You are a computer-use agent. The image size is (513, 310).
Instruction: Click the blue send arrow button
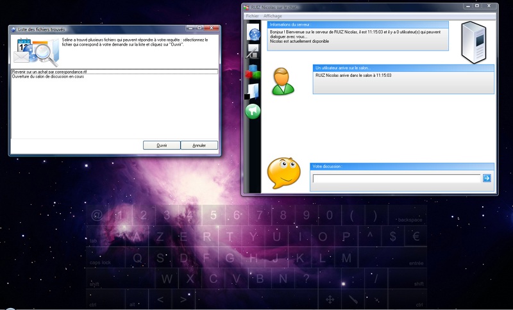(487, 178)
